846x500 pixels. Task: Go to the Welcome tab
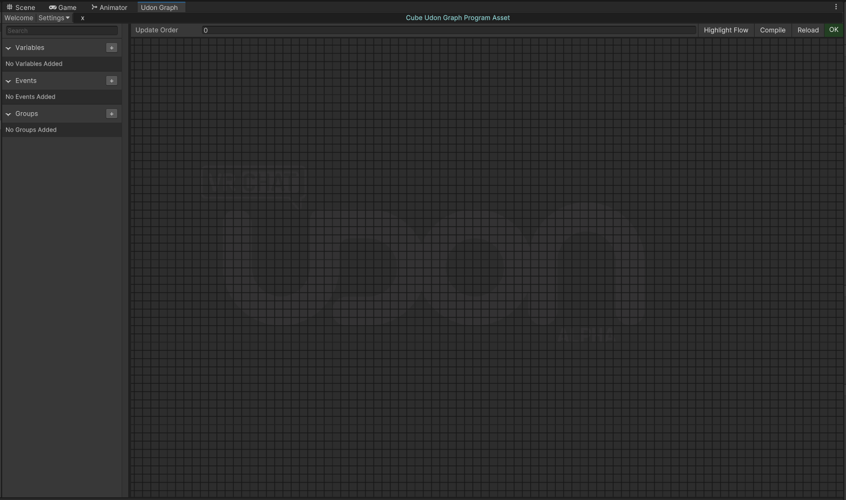point(19,18)
